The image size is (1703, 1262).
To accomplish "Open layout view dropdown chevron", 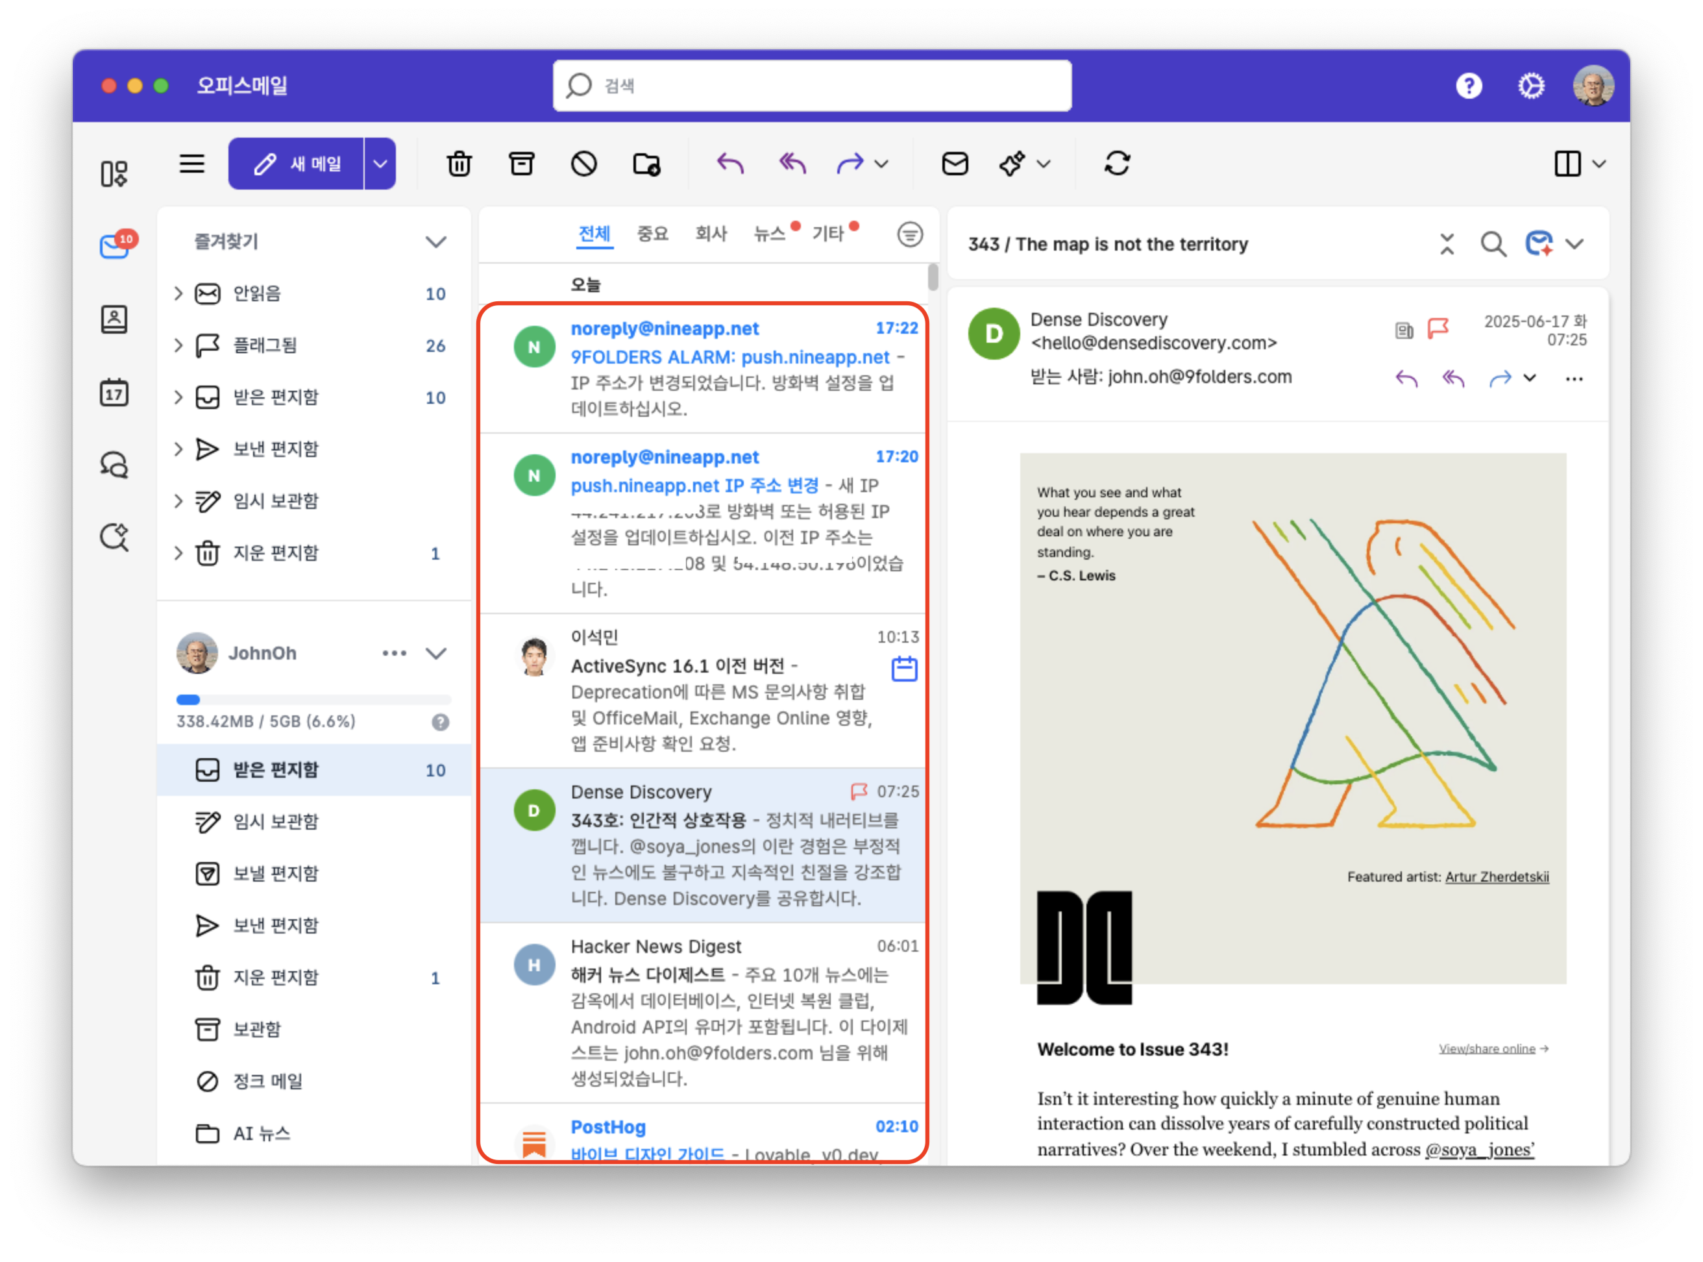I will tap(1599, 164).
